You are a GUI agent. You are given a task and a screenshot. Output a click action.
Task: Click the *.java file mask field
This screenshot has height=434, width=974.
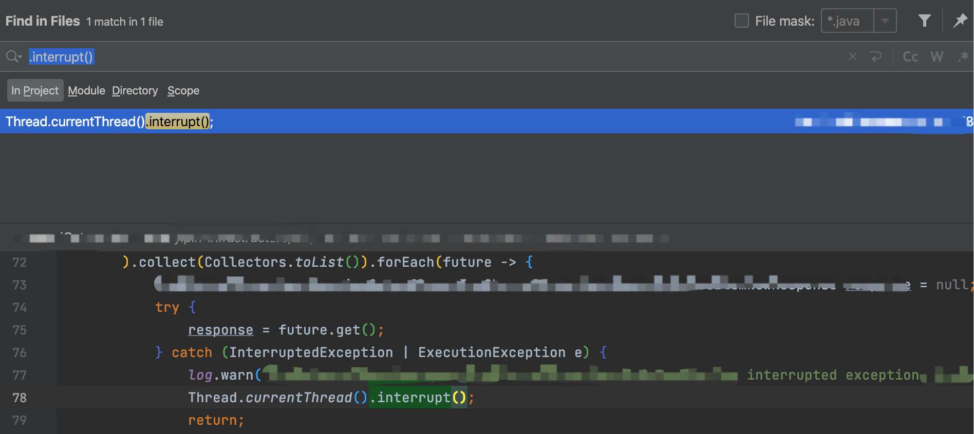[847, 21]
